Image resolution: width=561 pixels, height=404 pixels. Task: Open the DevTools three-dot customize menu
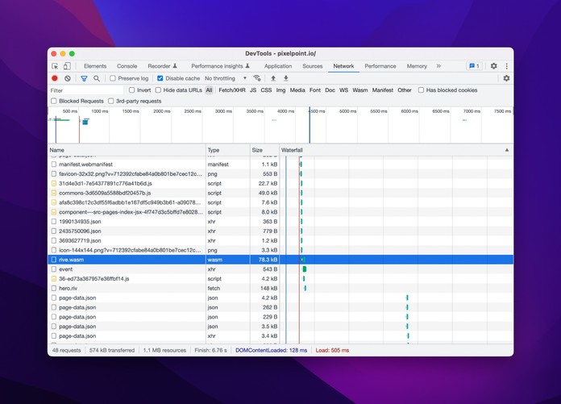coord(506,66)
